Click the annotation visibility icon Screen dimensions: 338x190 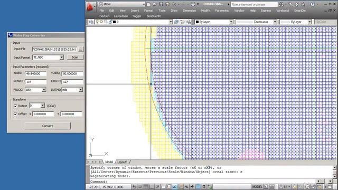[295, 187]
